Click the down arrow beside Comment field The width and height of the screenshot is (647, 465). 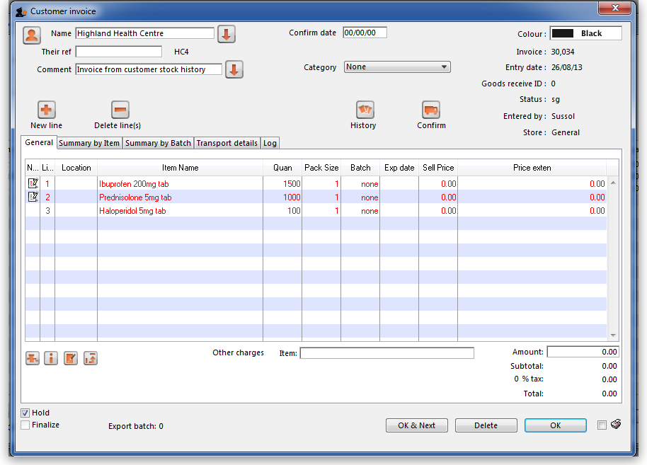234,69
